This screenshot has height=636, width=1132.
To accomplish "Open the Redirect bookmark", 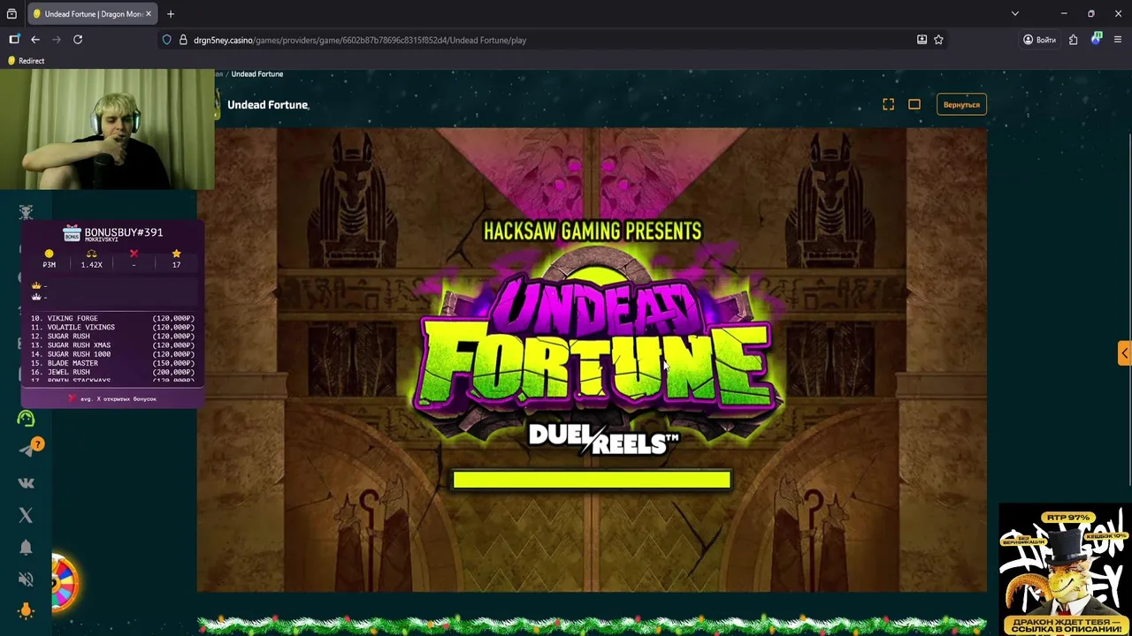I will pyautogui.click(x=26, y=61).
